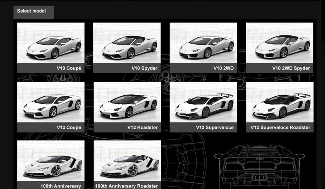
Task: Click the V10 2WD Spyder label
Action: coord(291,68)
